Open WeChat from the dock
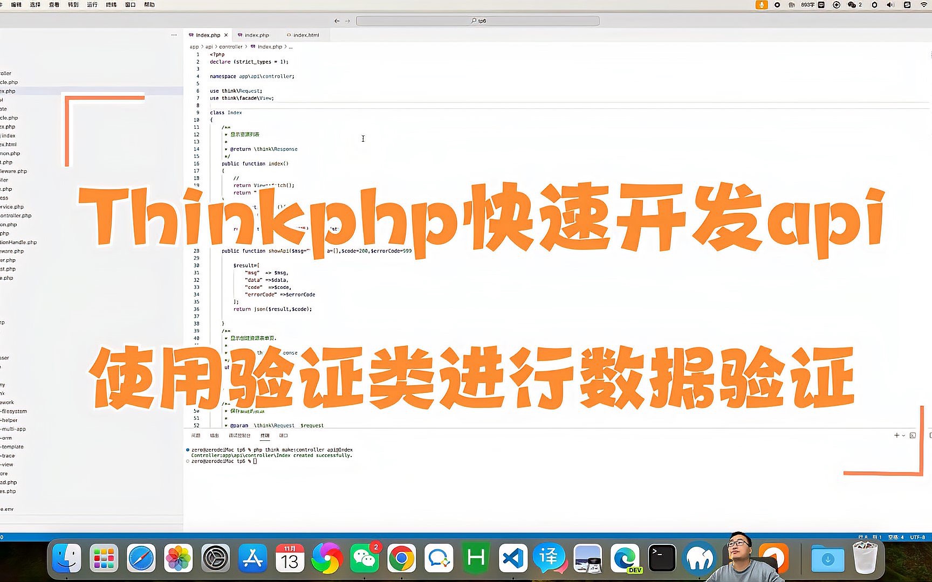The image size is (932, 582). click(365, 558)
